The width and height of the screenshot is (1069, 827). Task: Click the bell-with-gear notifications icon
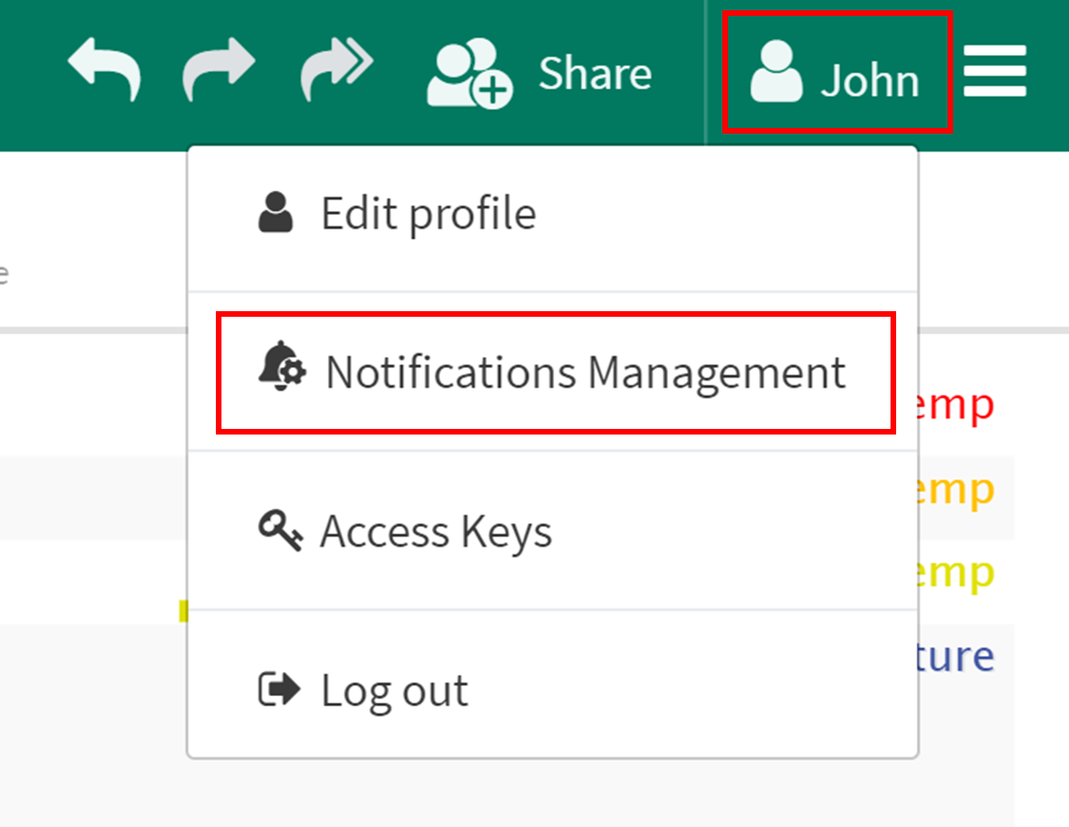point(280,371)
